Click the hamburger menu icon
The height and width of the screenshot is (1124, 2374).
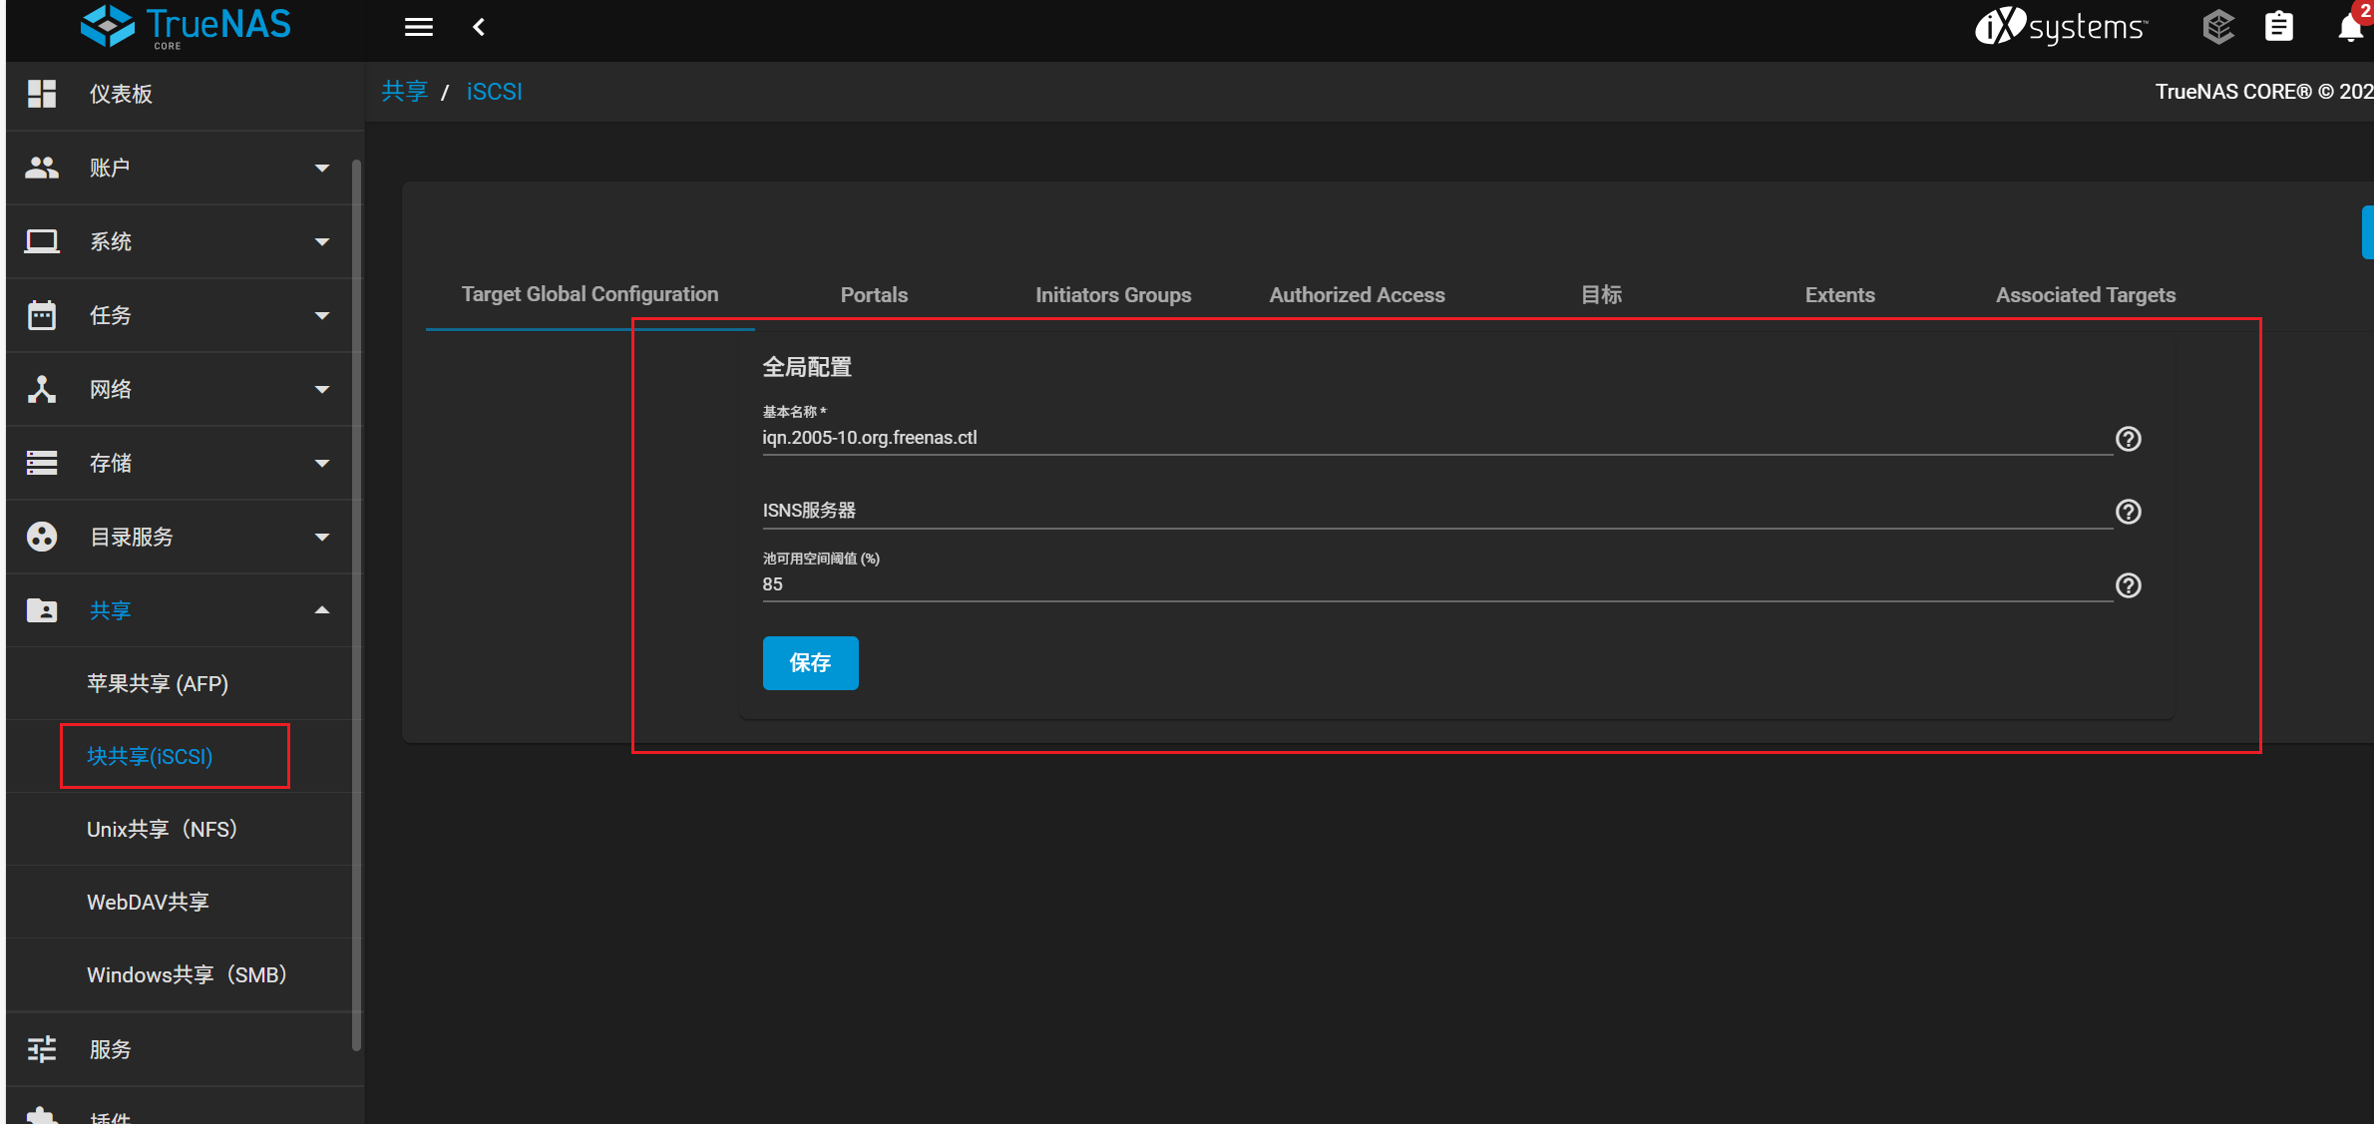[418, 27]
